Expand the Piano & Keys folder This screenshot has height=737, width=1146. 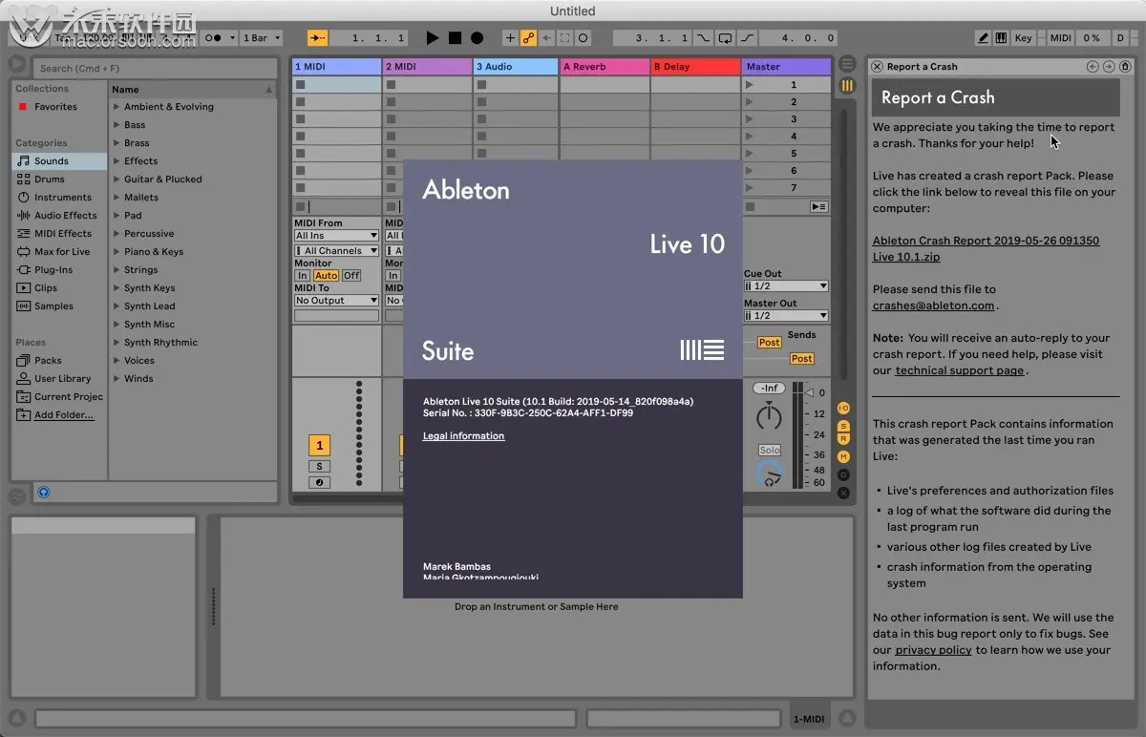(117, 252)
